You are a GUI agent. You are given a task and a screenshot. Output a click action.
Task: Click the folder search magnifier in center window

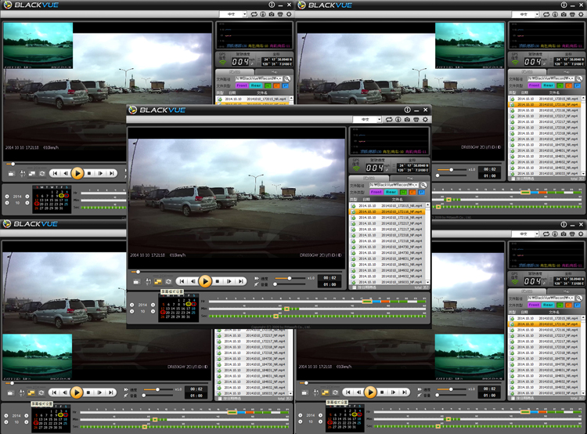click(425, 184)
